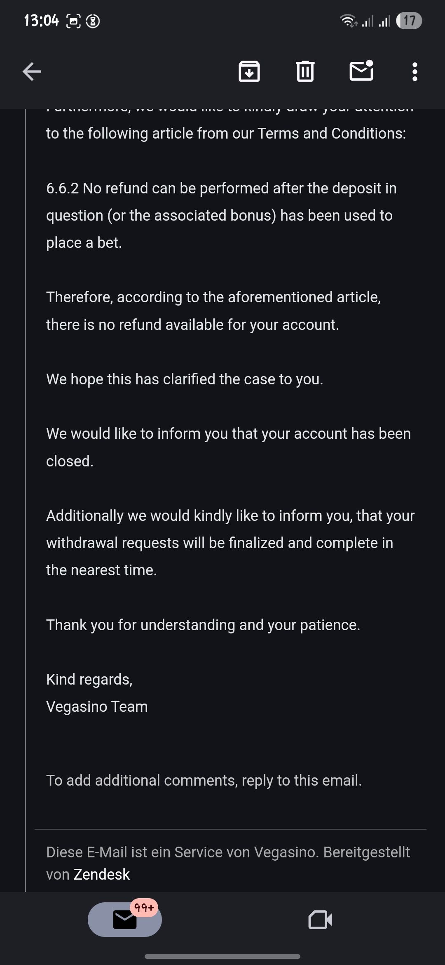Viewport: 445px width, 965px height.
Task: Open the Zendesk link in the footer
Action: pyautogui.click(x=102, y=874)
